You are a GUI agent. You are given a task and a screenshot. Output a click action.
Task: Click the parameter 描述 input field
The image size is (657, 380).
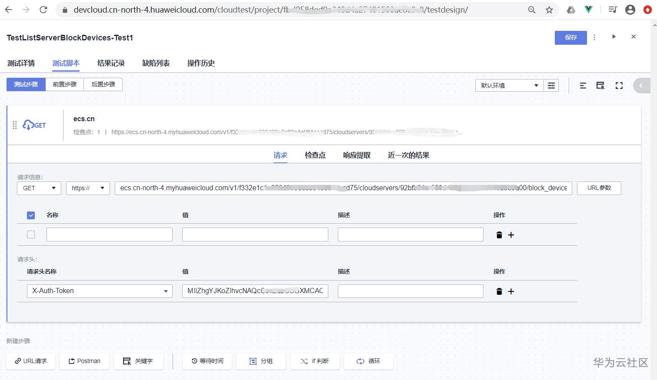410,235
